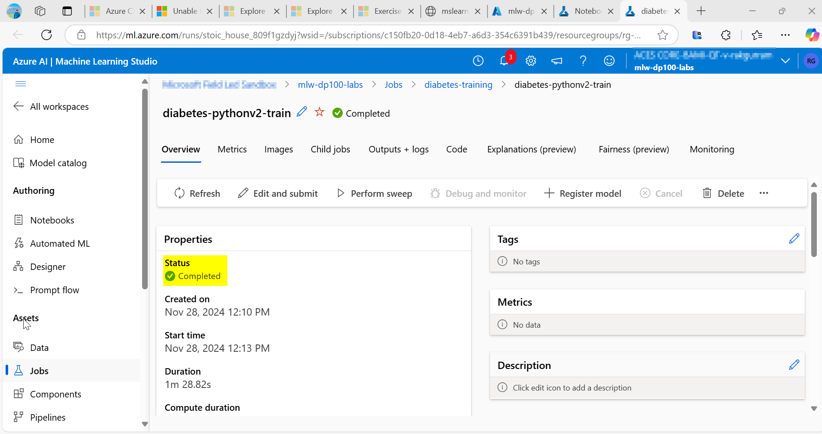Open Data assets in the sidebar
The width and height of the screenshot is (822, 434).
[x=31, y=347]
